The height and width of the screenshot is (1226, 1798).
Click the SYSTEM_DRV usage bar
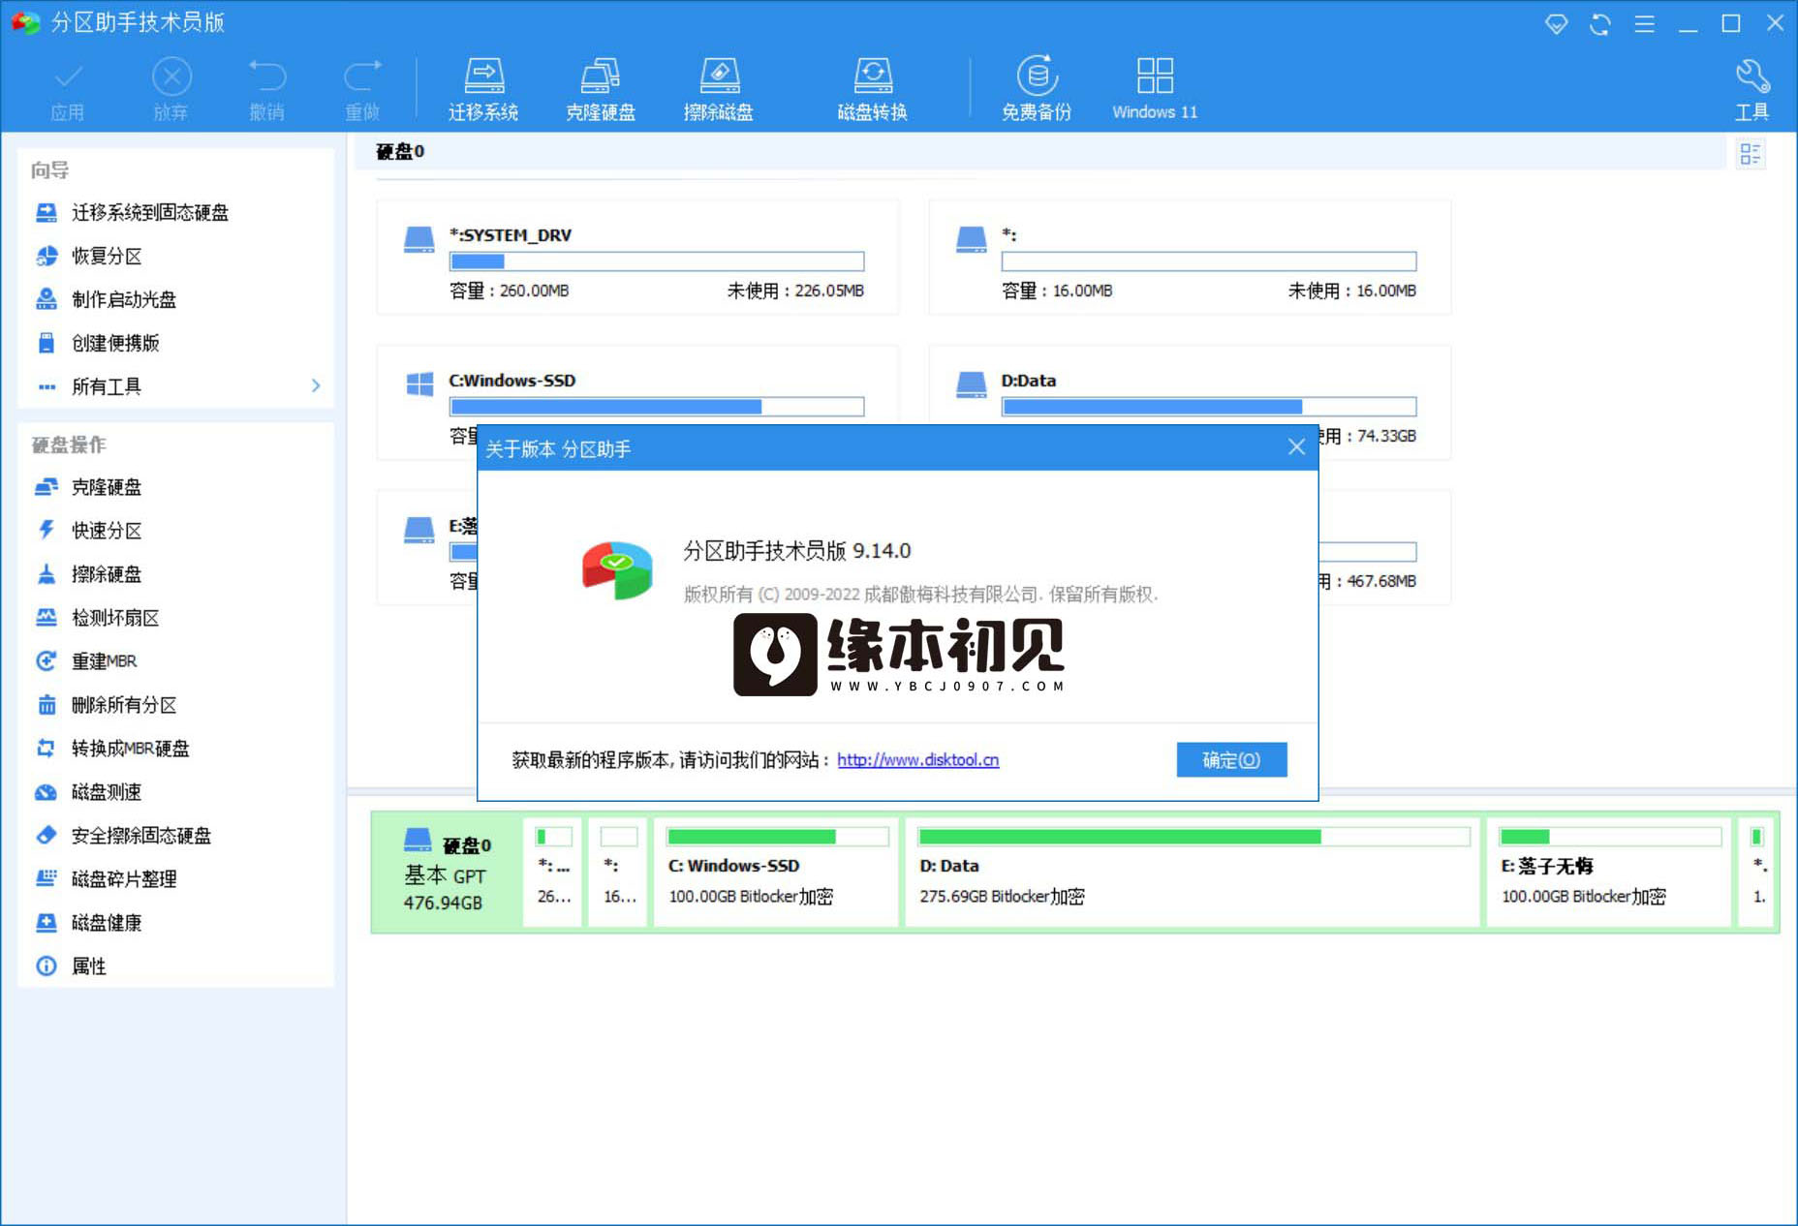[x=657, y=261]
